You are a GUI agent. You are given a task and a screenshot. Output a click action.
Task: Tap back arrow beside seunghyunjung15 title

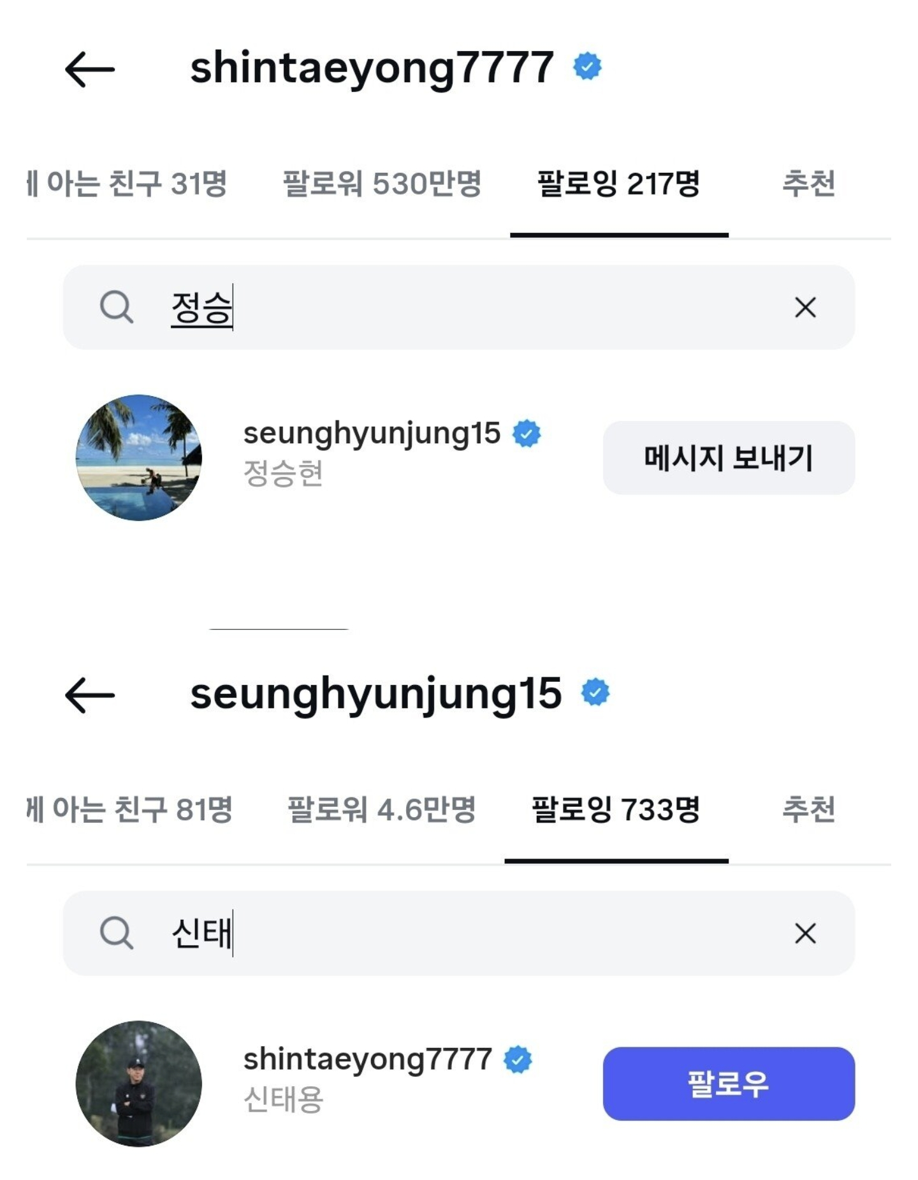[x=90, y=695]
